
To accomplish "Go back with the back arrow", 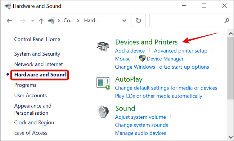I will [x=9, y=21].
